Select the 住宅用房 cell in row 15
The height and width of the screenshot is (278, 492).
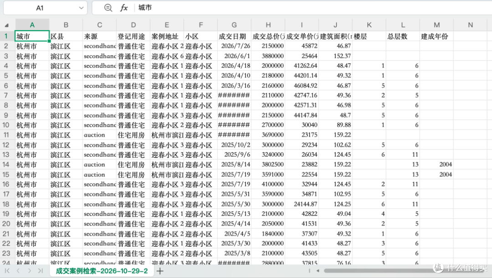133,175
